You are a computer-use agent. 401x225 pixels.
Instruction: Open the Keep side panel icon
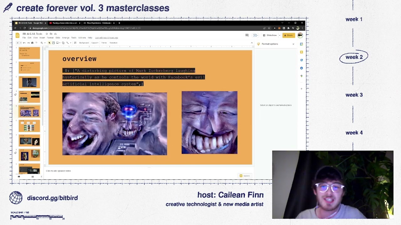click(301, 52)
